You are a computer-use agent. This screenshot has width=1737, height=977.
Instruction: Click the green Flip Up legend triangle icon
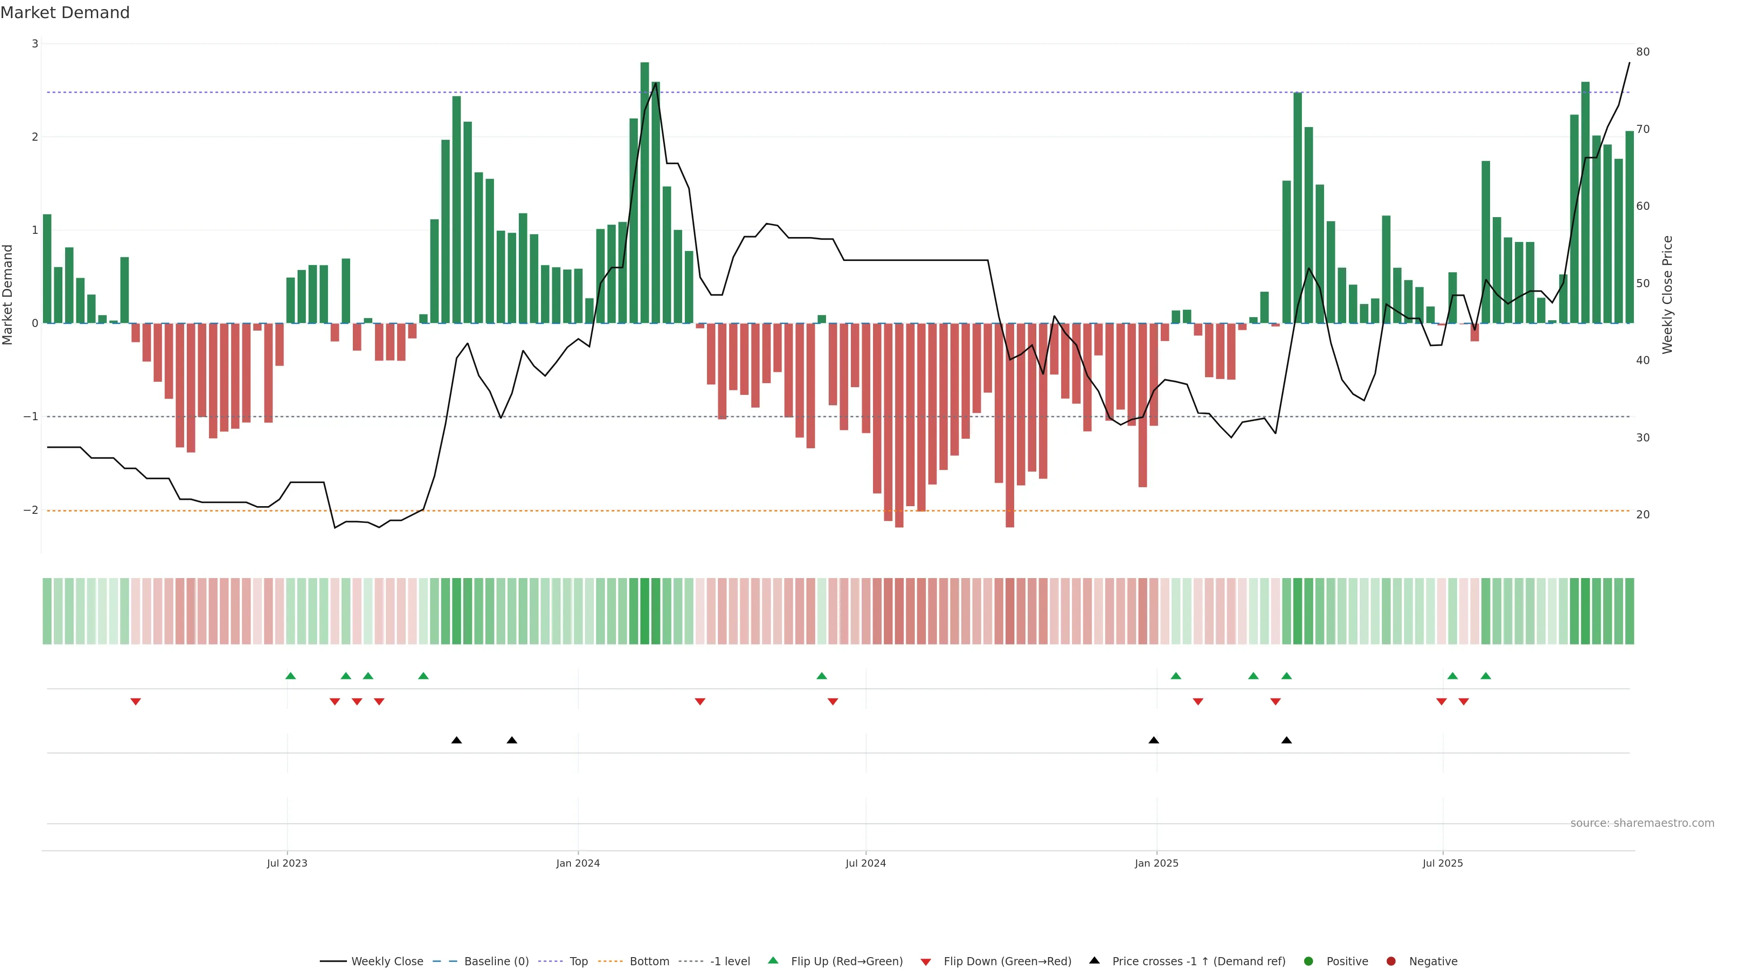[x=774, y=961]
